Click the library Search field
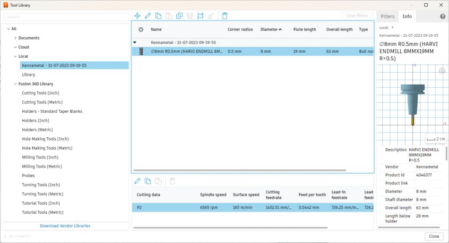Viewport: 449px width, 243px height. [x=66, y=17]
